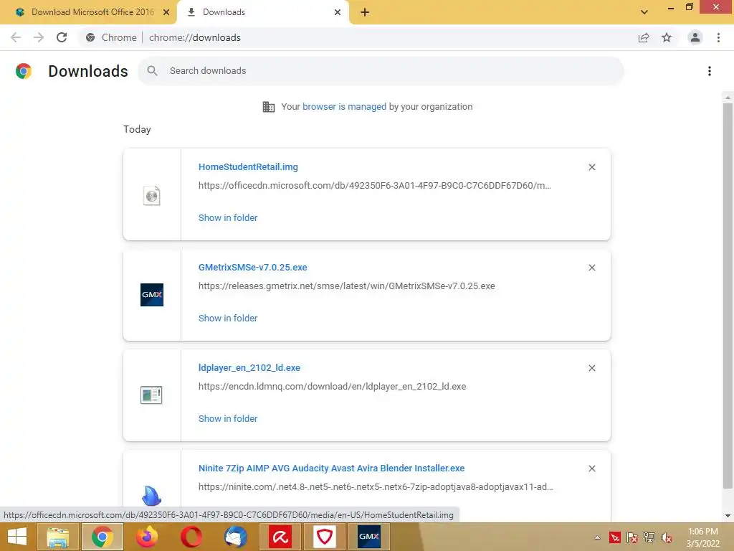This screenshot has height=551, width=734.
Task: Select the Downloads tab
Action: (264, 12)
